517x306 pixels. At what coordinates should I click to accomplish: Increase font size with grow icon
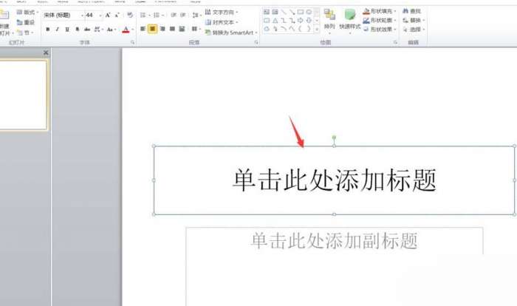coord(108,16)
